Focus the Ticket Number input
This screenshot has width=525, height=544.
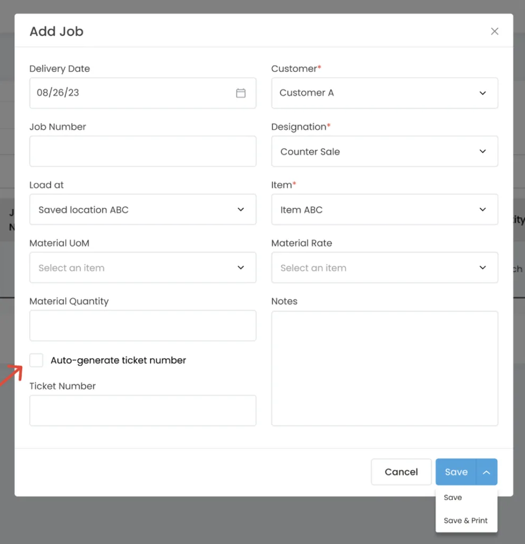pos(142,410)
